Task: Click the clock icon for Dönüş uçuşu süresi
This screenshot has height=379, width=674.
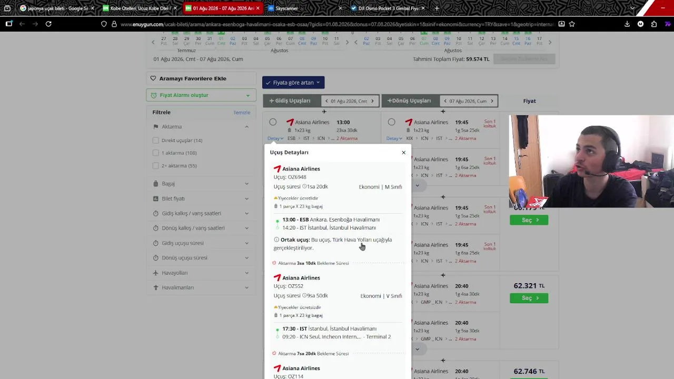Action: (156, 258)
